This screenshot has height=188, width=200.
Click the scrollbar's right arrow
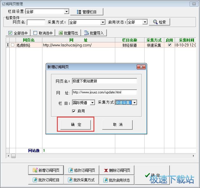point(194,156)
